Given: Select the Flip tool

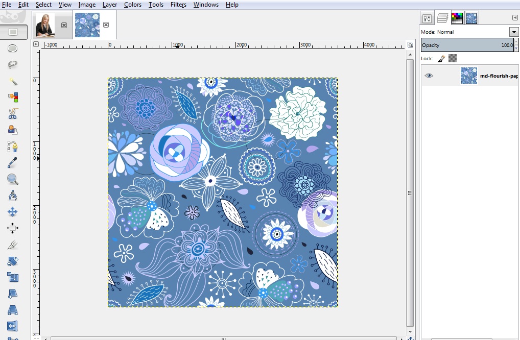Looking at the screenshot, I should [13, 326].
